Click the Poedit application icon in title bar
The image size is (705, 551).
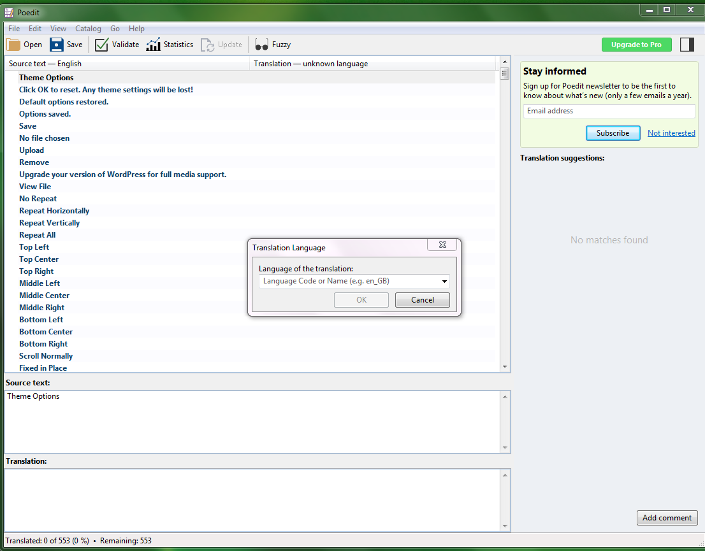(x=9, y=12)
